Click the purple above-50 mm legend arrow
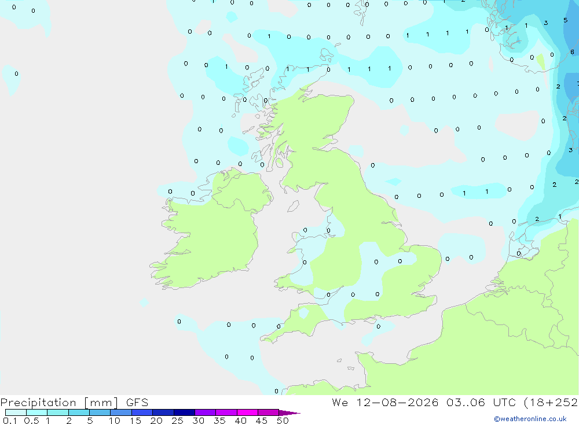The width and height of the screenshot is (579, 424). pos(289,413)
